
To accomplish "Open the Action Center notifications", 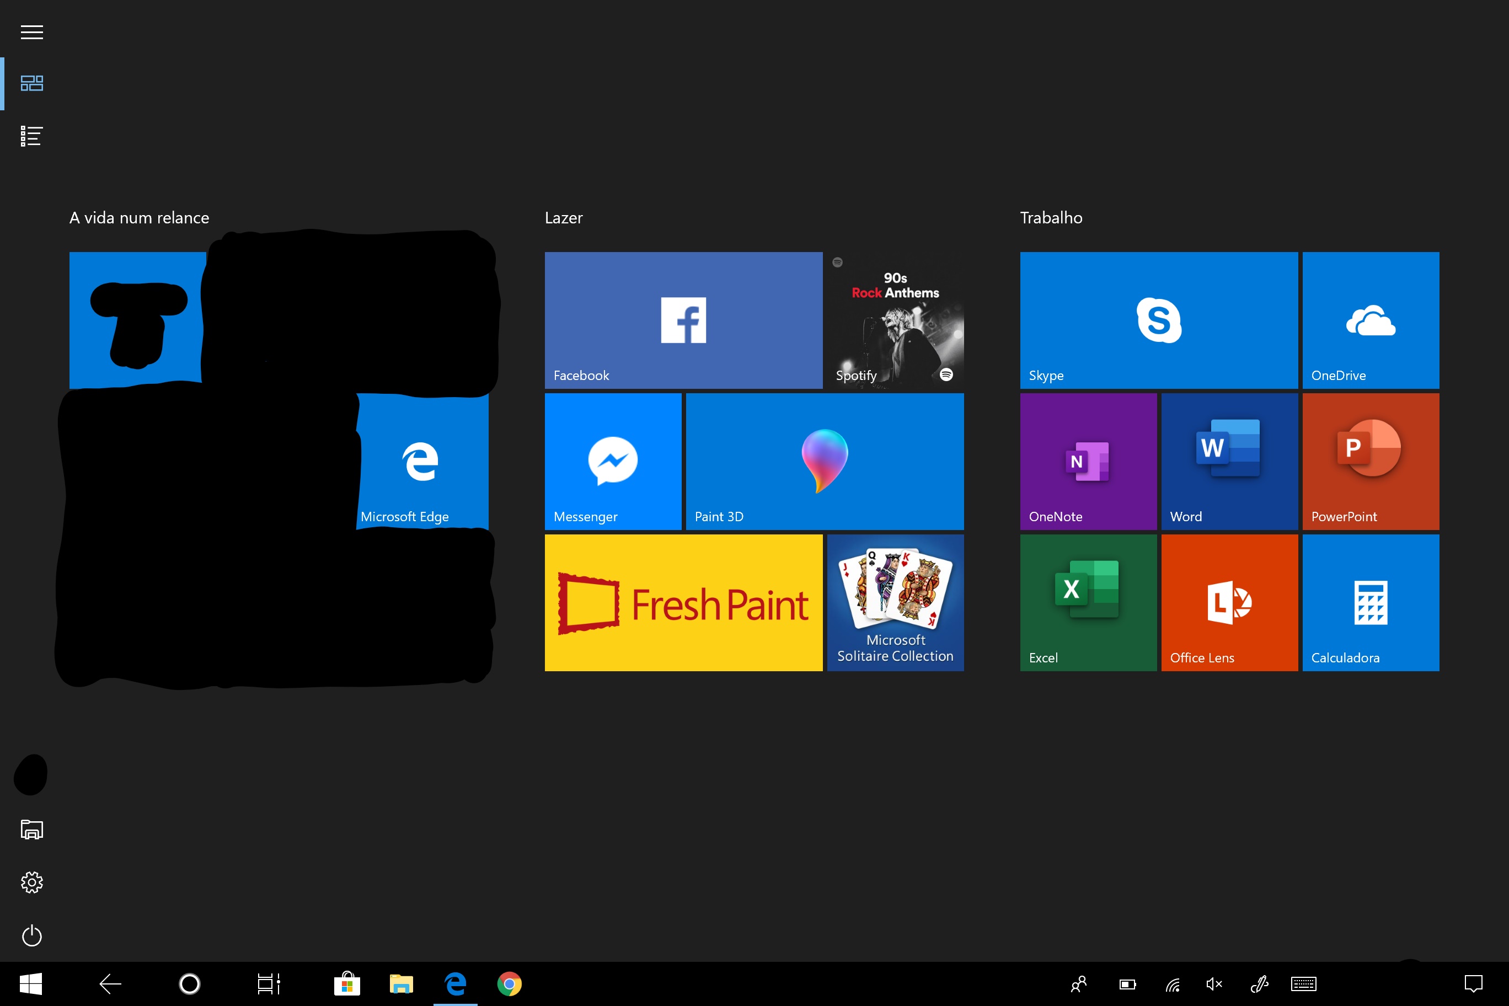I will click(x=1473, y=983).
